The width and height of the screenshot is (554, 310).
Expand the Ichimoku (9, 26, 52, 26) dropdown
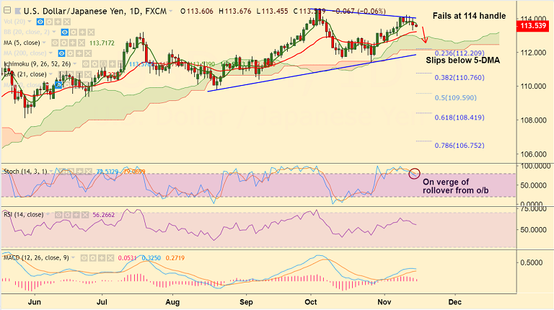pos(74,63)
